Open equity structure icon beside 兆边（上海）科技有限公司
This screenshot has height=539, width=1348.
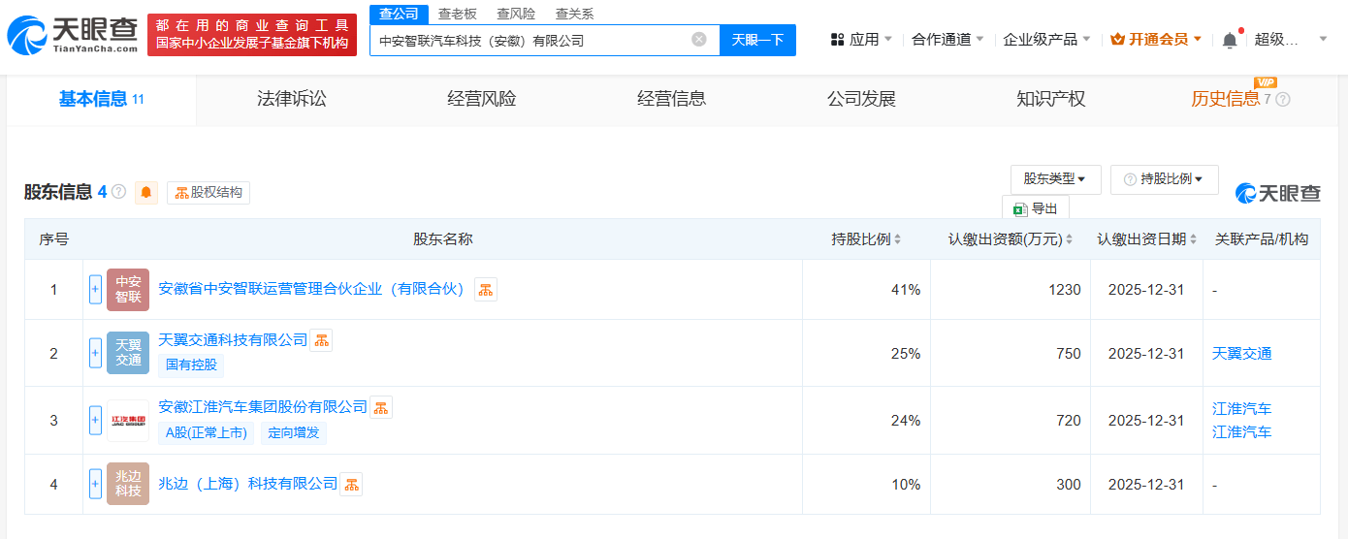351,484
